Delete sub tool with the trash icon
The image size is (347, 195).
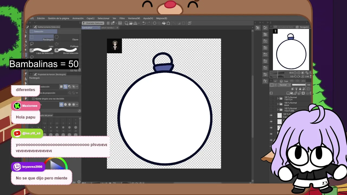pyautogui.click(x=79, y=70)
